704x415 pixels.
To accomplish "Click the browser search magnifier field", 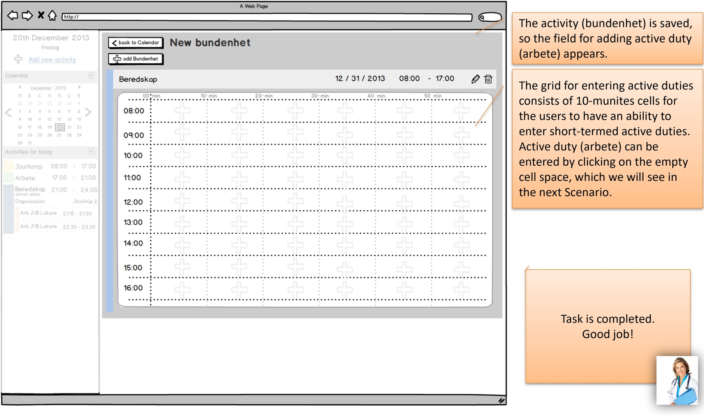I will [490, 17].
